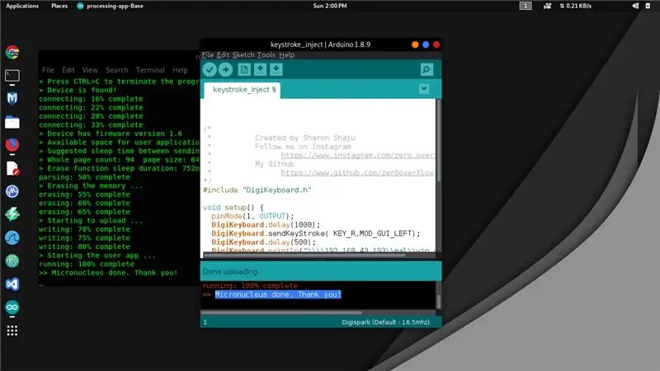Click the GitHub URL in code comment
The width and height of the screenshot is (660, 371).
click(357, 172)
